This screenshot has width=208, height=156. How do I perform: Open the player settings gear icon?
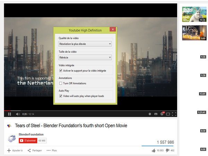[162, 114]
